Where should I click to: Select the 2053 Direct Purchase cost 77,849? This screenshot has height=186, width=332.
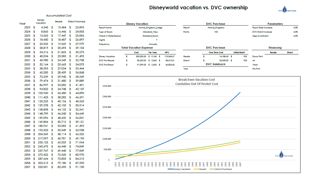click(x=80, y=151)
